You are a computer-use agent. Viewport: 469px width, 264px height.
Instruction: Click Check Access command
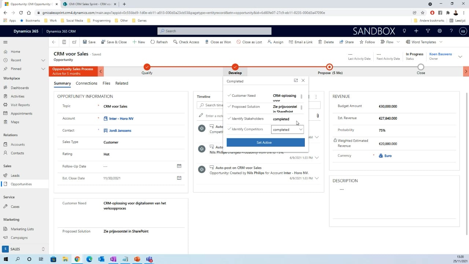pyautogui.click(x=186, y=42)
